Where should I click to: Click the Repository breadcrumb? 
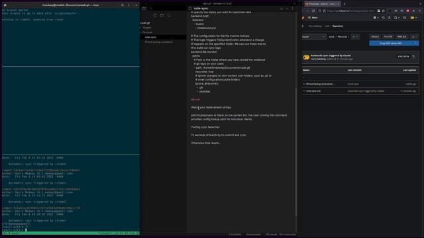pos(338,26)
